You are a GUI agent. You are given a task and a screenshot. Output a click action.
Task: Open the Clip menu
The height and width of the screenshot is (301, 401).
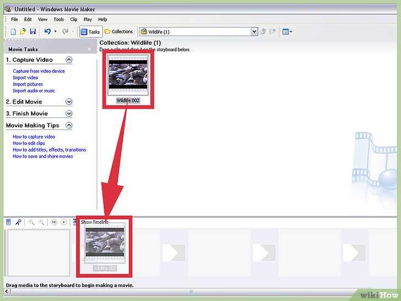point(74,19)
